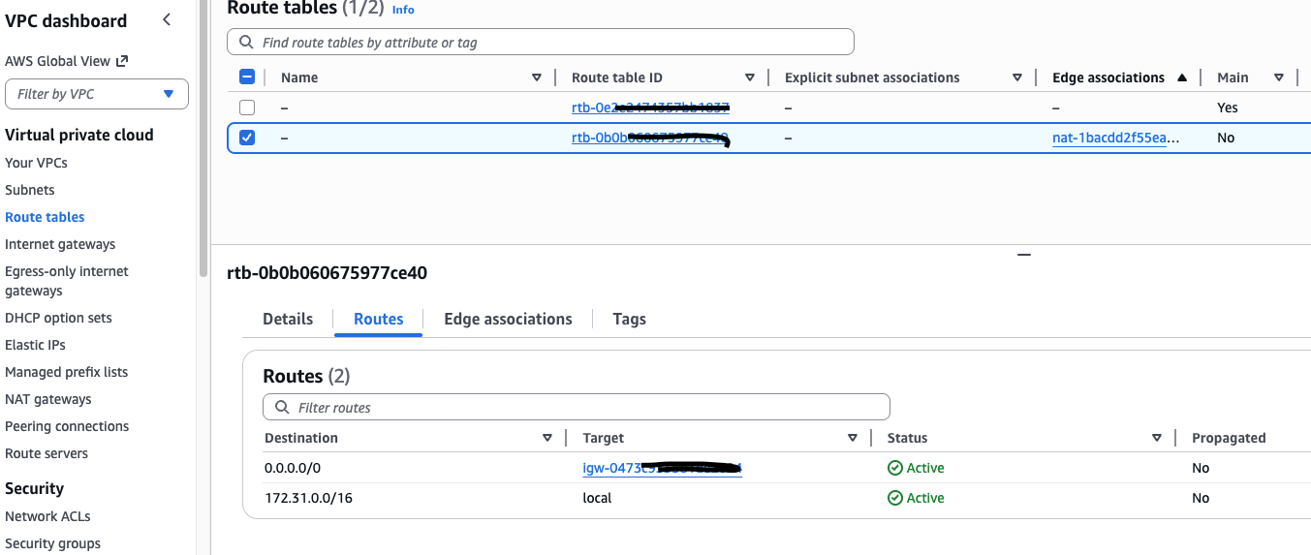Screen dimensions: 1311x555
Task: Click Explicit subnet associations column sort arrow
Action: click(1017, 77)
